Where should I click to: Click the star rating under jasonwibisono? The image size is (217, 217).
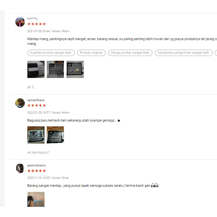pyautogui.click(x=37, y=171)
